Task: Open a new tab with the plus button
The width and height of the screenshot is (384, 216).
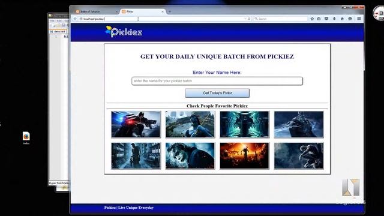Action: (170, 11)
